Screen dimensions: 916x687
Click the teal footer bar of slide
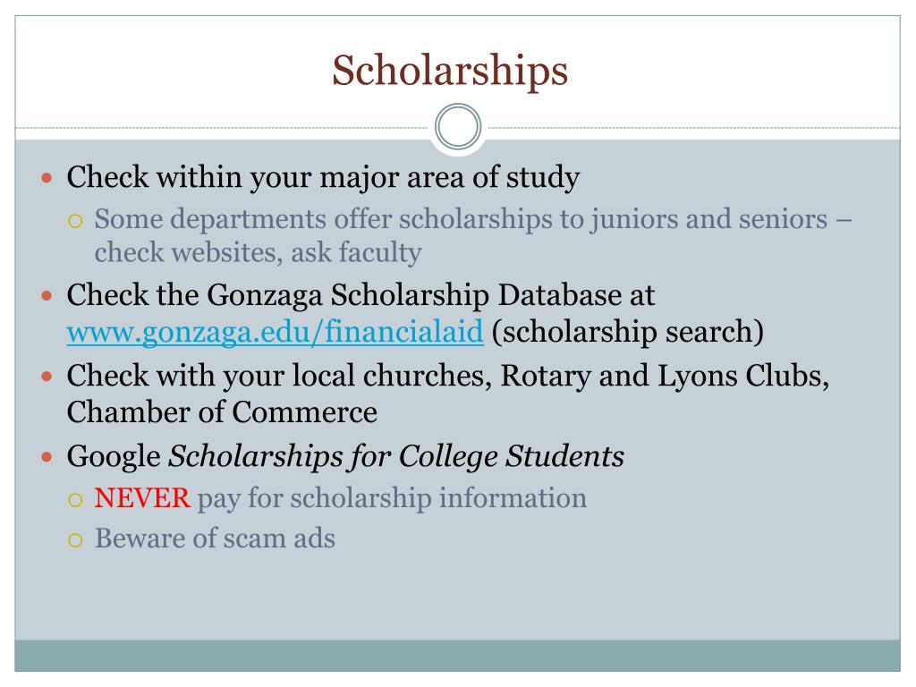tap(457, 656)
